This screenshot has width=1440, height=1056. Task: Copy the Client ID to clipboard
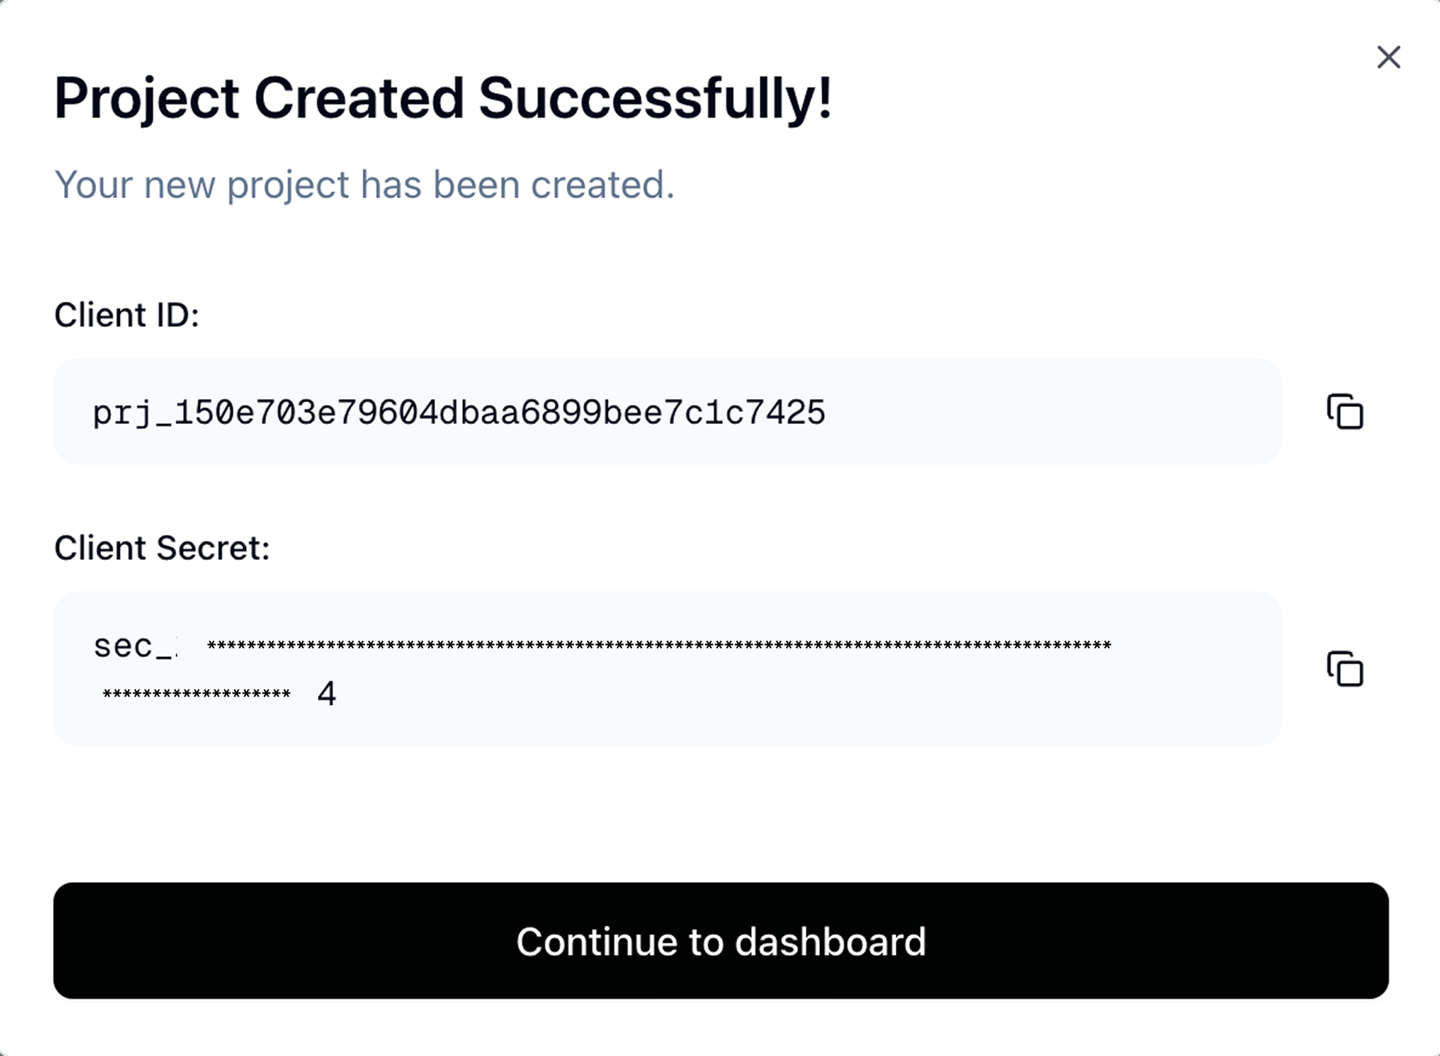pyautogui.click(x=1344, y=412)
